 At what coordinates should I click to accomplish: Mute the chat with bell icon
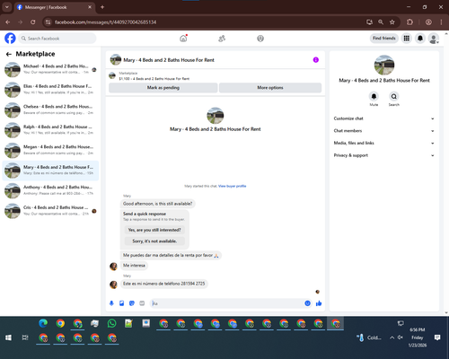374,96
